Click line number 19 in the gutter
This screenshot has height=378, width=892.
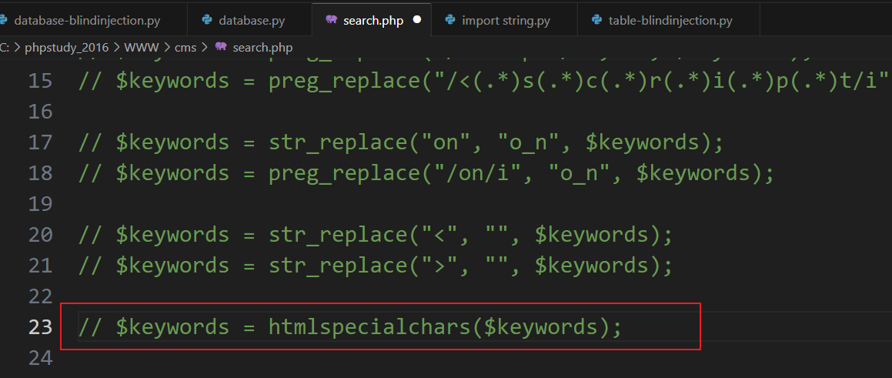(x=40, y=204)
